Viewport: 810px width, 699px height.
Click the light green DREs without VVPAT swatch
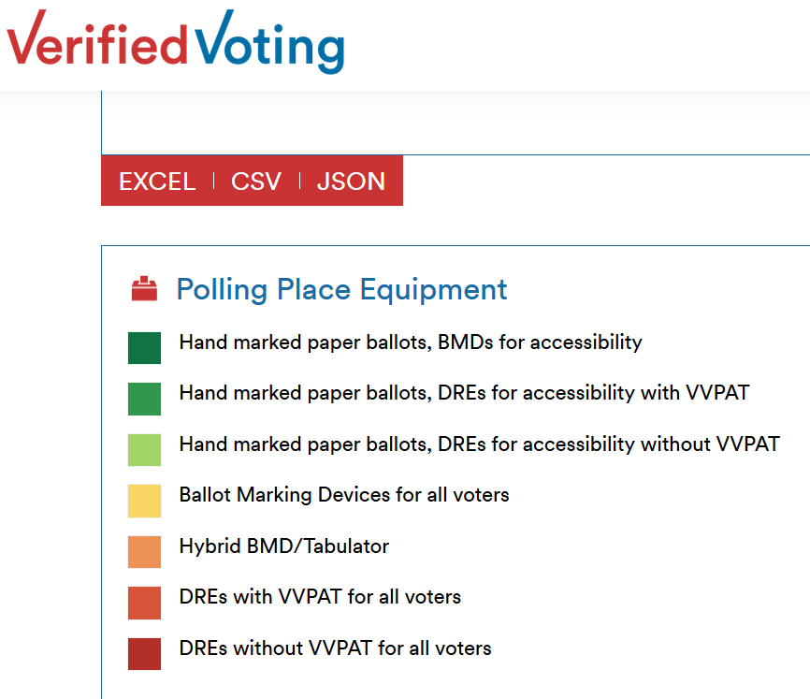[x=144, y=449]
